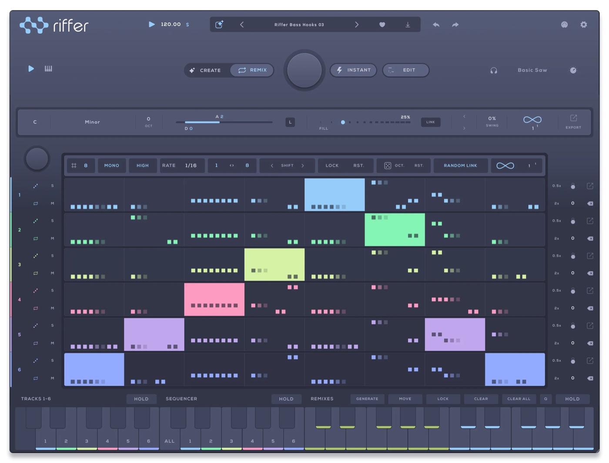The width and height of the screenshot is (609, 463).
Task: Click the CLEAR ALL remixes button
Action: coord(519,399)
